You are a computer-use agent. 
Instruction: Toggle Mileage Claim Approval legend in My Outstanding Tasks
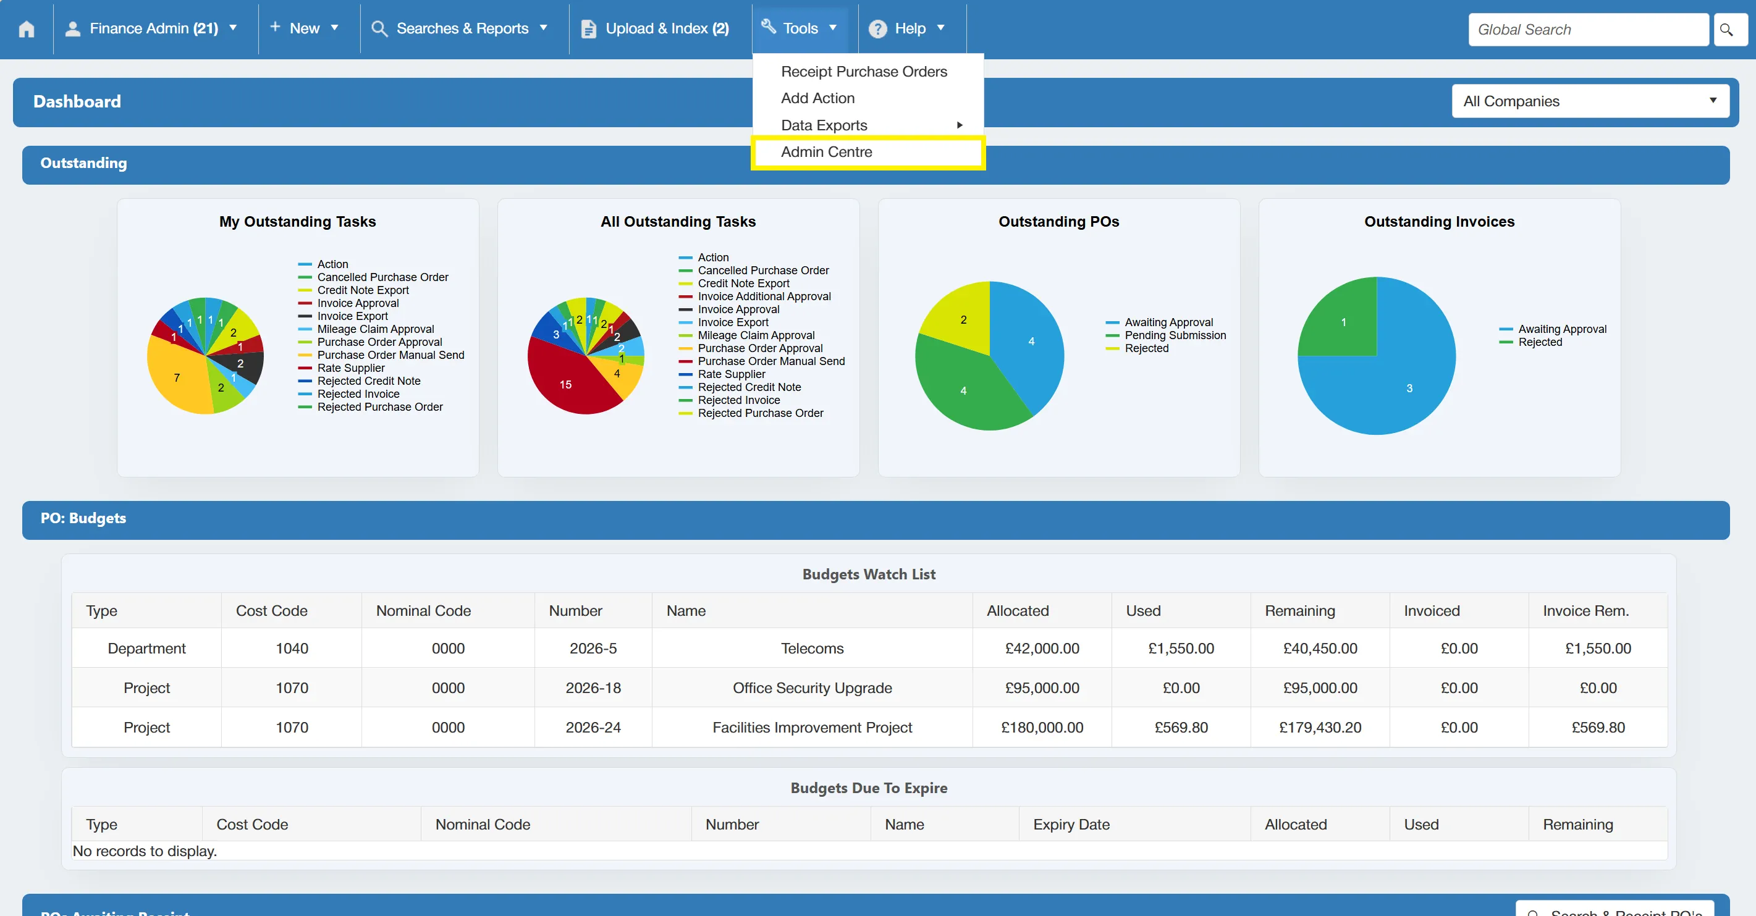tap(366, 329)
